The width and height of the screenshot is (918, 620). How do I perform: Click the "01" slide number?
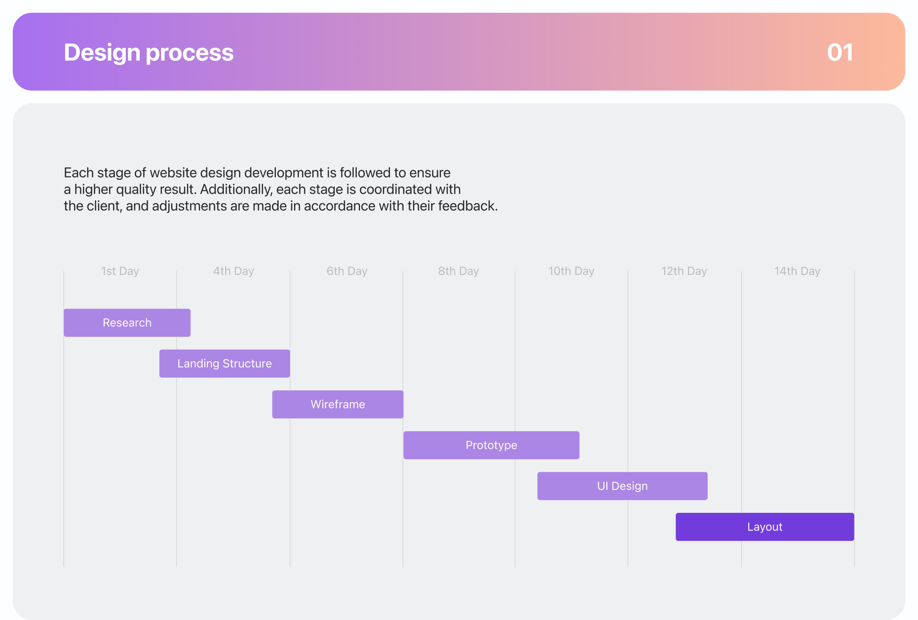(840, 52)
